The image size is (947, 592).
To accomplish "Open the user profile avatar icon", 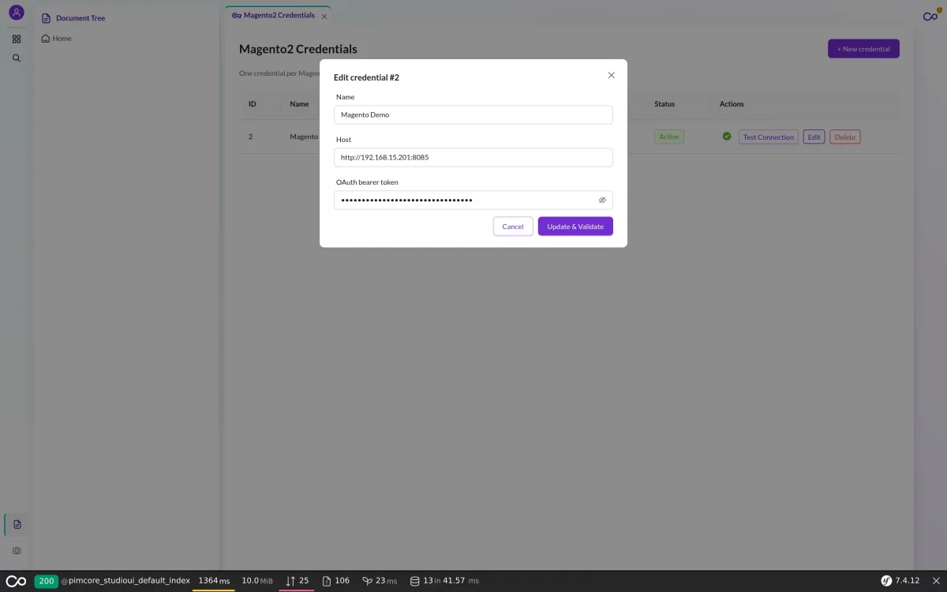I will 16,13.
